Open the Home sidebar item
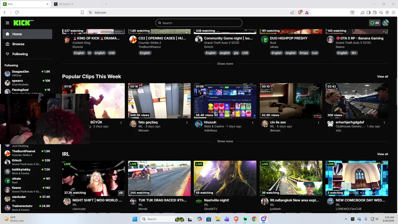 click(x=27, y=34)
